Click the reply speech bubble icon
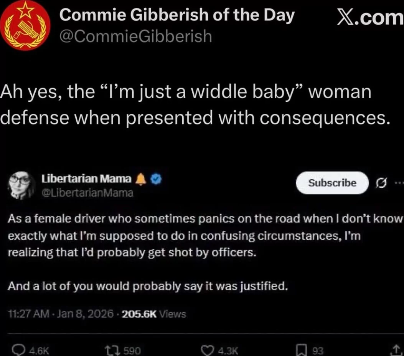The width and height of the screenshot is (404, 356). click(x=17, y=350)
